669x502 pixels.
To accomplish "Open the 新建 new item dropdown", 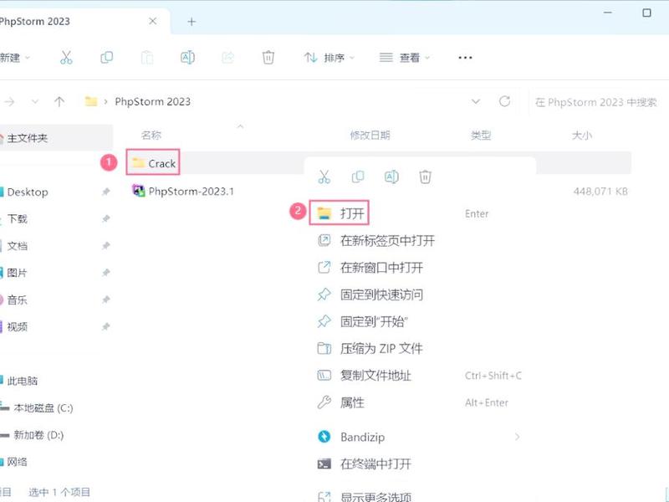I will [15, 58].
